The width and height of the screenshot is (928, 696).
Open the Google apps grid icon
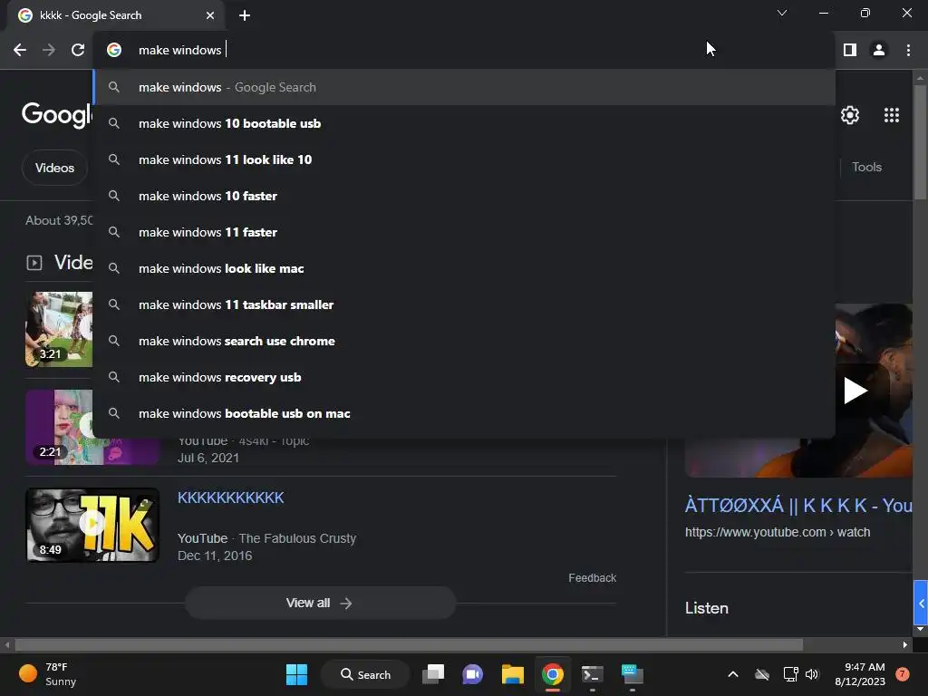tap(892, 115)
